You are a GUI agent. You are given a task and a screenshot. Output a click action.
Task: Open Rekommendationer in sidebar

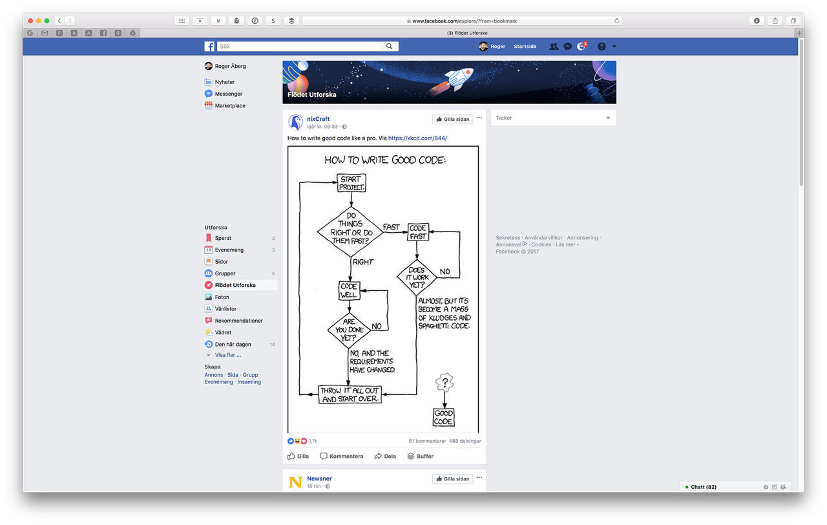[x=240, y=321]
